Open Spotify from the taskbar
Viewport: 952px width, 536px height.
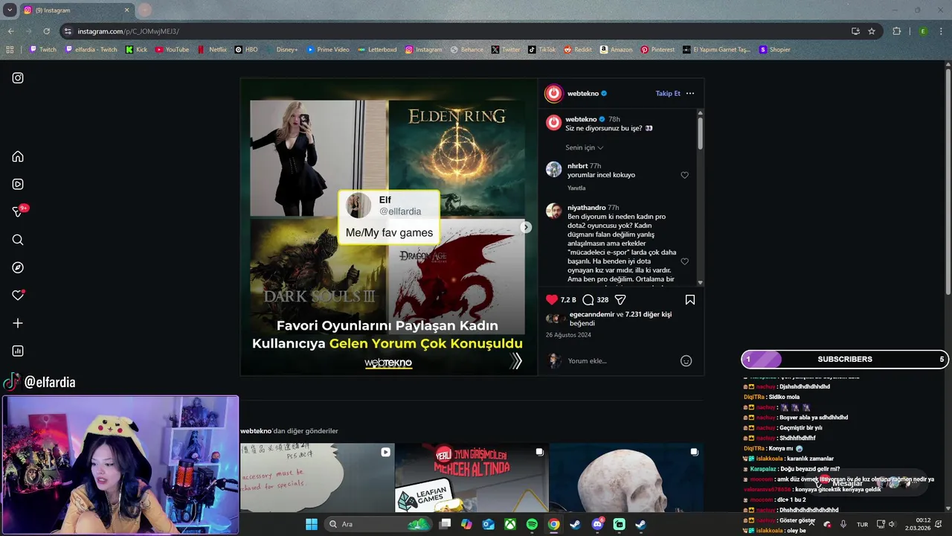click(532, 524)
